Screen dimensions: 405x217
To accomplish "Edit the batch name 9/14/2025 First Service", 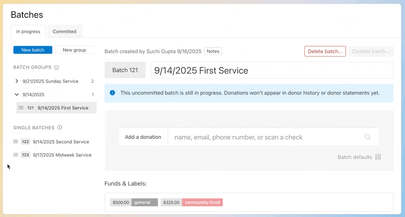I will pyautogui.click(x=271, y=70).
